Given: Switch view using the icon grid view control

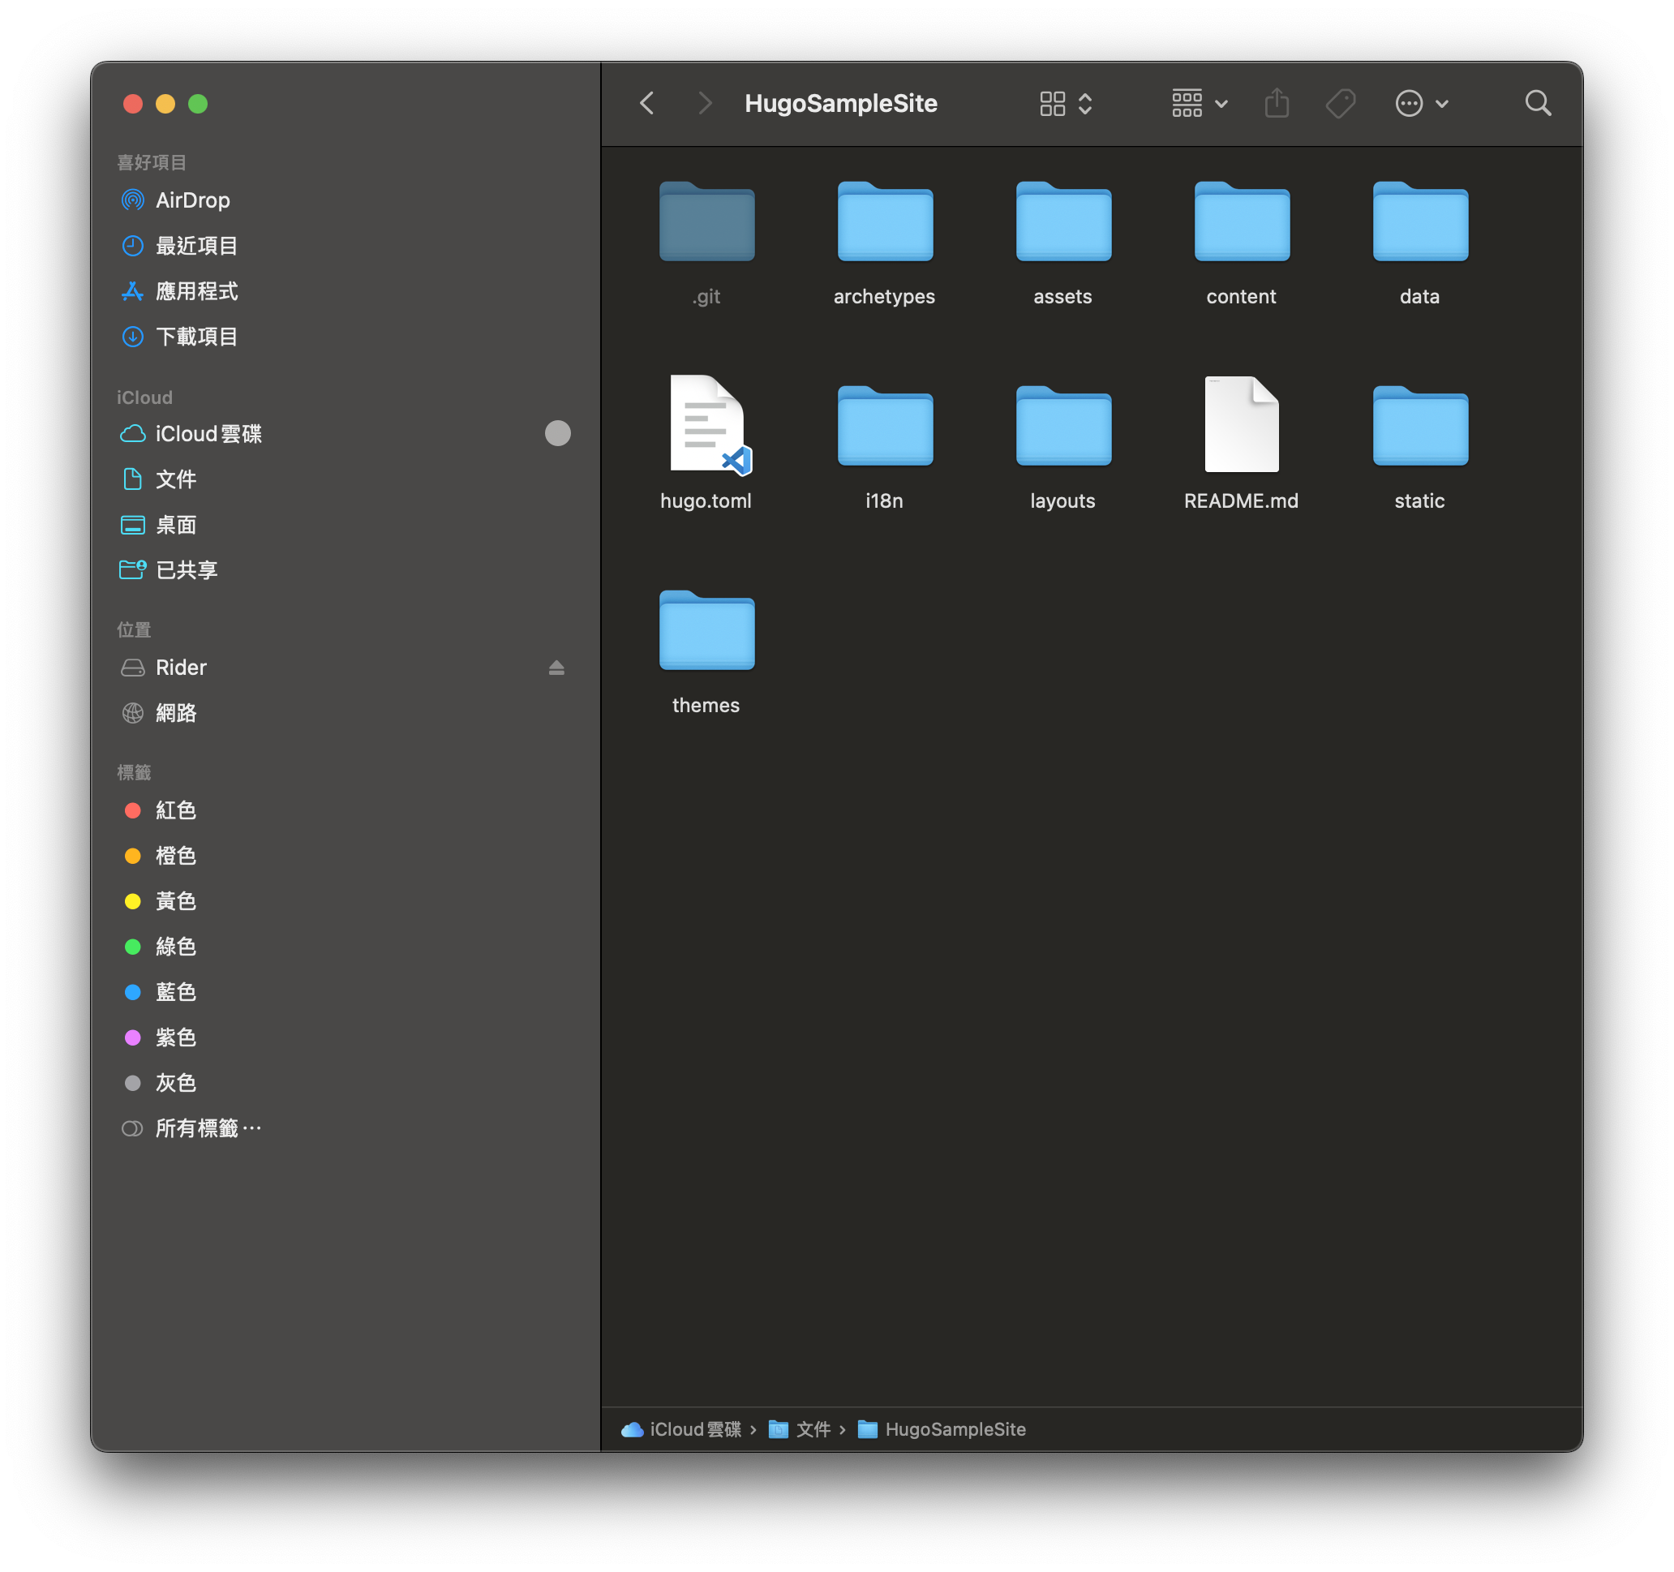Looking at the screenshot, I should point(1066,104).
